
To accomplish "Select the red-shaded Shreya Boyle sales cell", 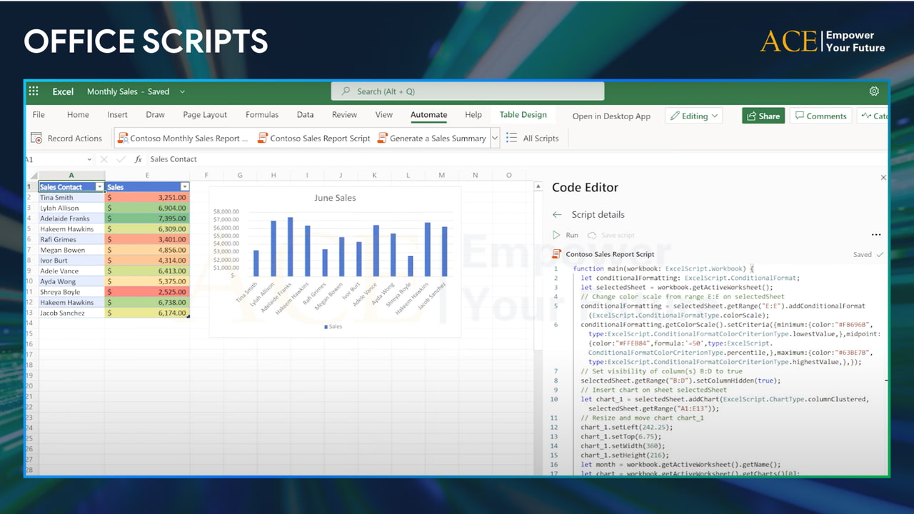I will 146,292.
